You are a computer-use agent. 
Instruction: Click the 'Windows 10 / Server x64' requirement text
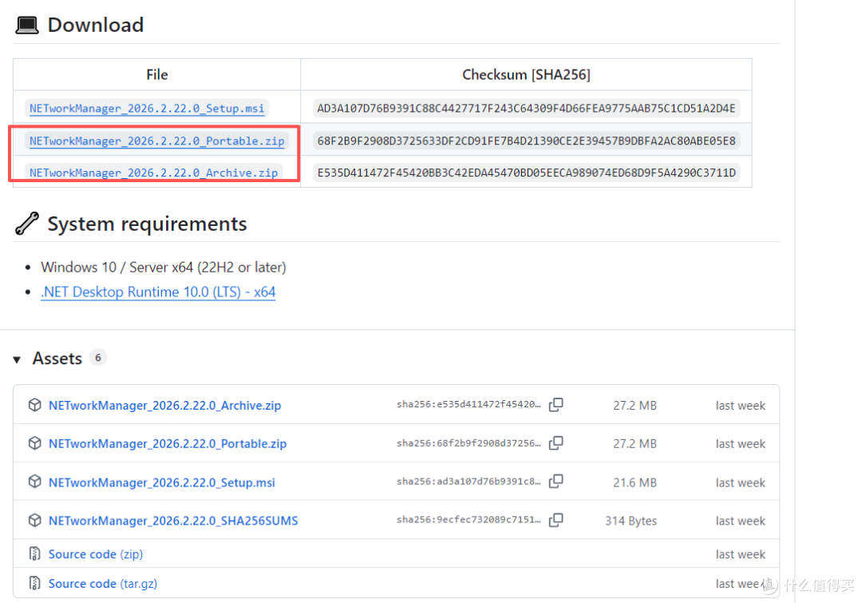(164, 268)
